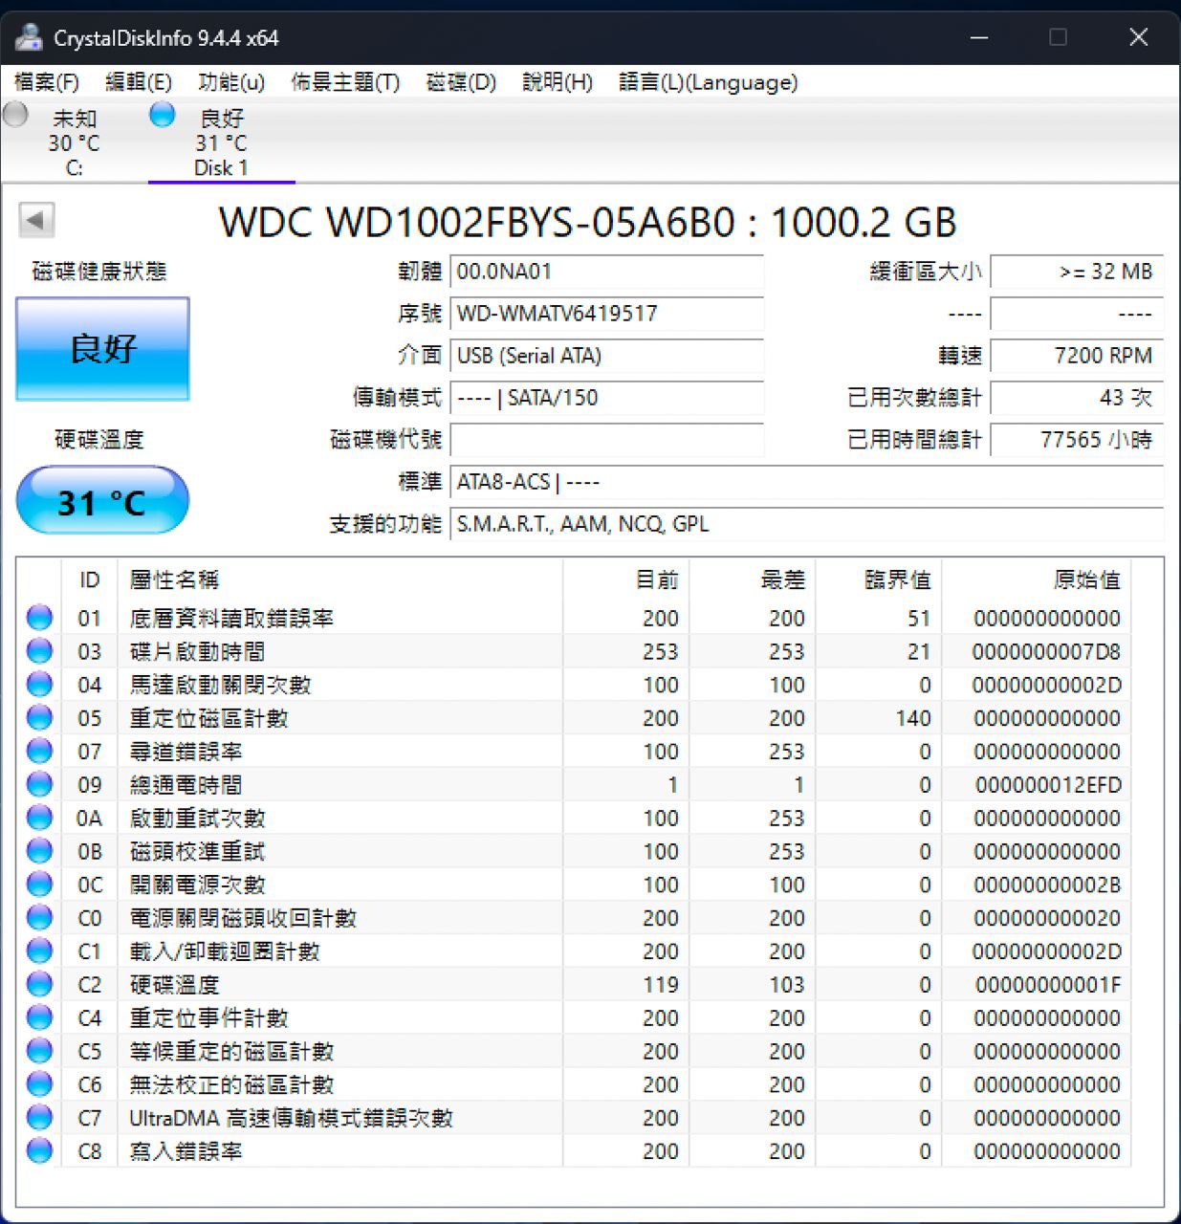Screen dimensions: 1181x1224
Task: Click raw value 000000012EFD
Action: 1048,785
